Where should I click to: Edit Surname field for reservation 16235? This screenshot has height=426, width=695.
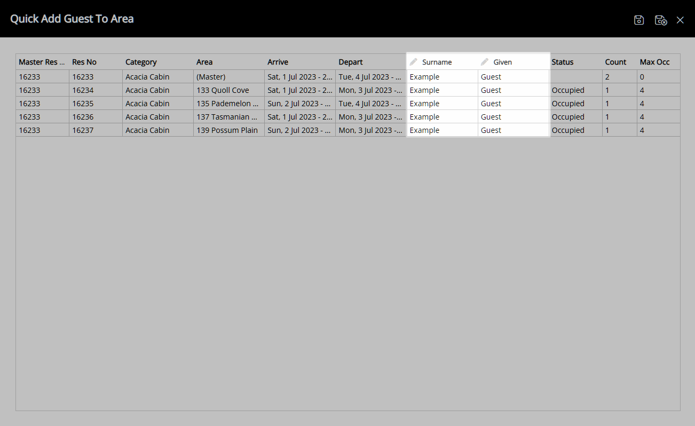point(442,104)
